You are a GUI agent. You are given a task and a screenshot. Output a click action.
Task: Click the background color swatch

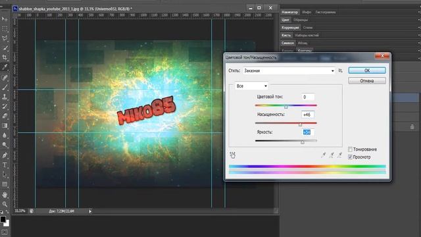[7, 224]
